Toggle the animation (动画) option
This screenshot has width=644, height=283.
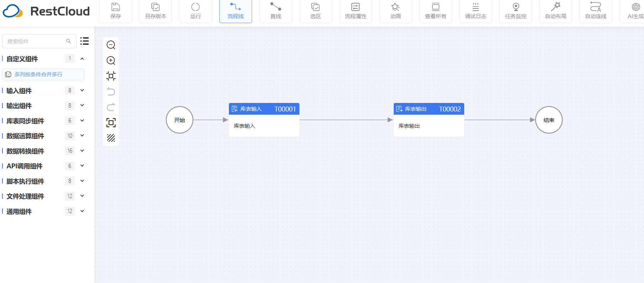[x=396, y=11]
